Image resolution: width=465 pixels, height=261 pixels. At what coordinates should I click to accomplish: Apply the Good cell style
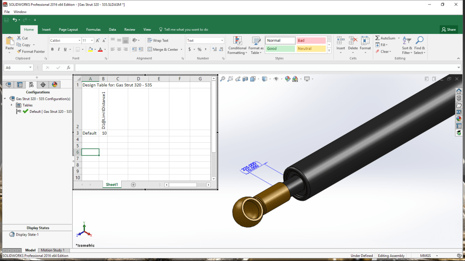280,48
